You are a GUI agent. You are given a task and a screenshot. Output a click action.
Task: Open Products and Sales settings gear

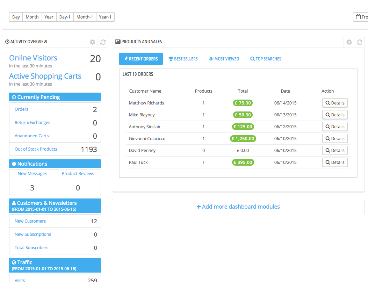(349, 42)
